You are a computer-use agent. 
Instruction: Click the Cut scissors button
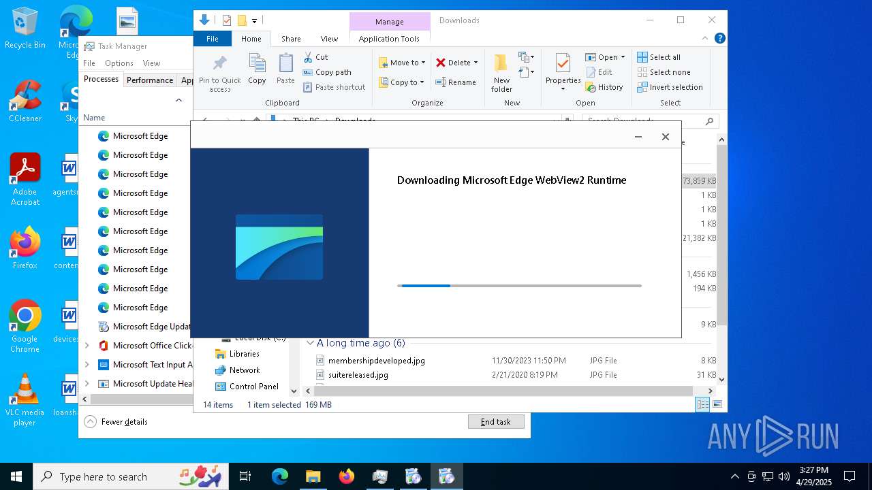tap(315, 57)
